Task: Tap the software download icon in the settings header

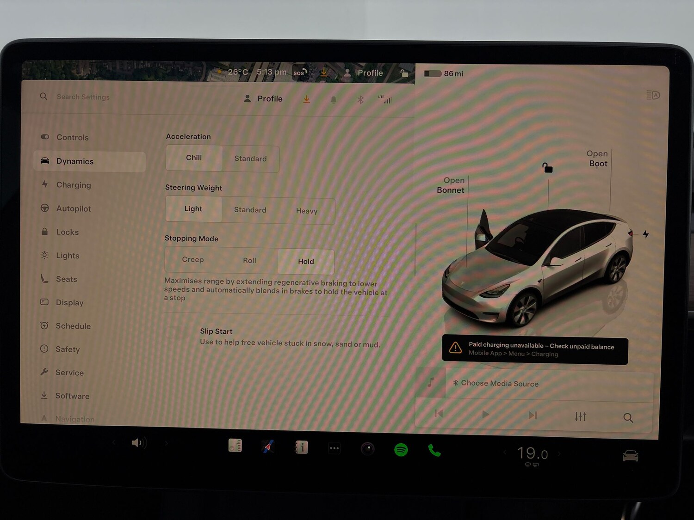Action: [x=306, y=99]
